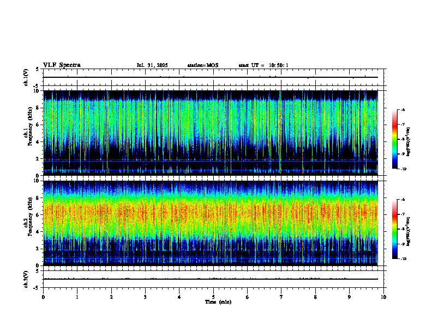Click time-axis tick label "1"
This screenshot has height=333, width=432.
(77, 297)
